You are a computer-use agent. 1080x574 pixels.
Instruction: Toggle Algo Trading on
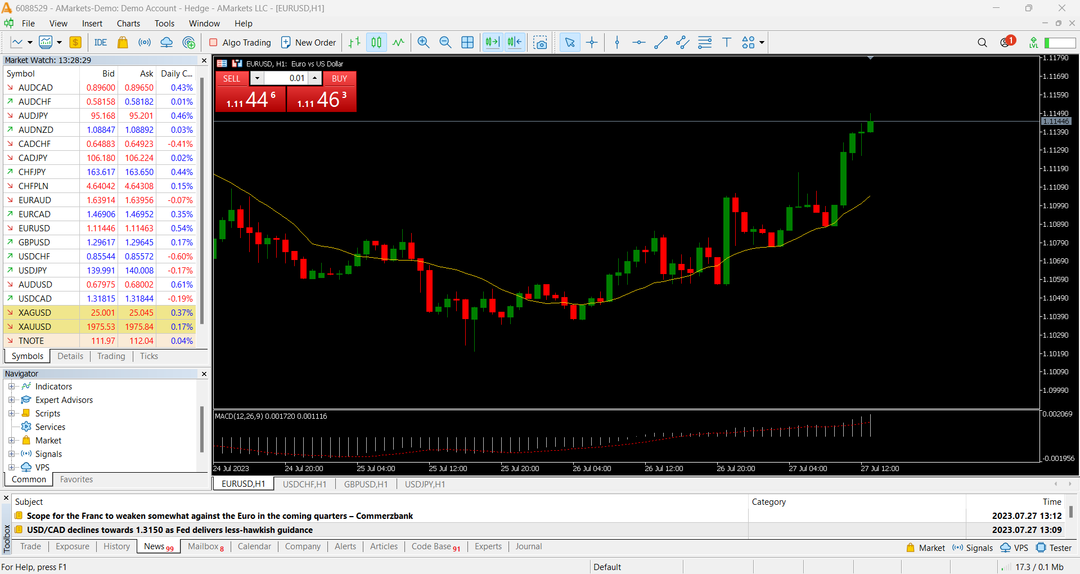point(240,42)
